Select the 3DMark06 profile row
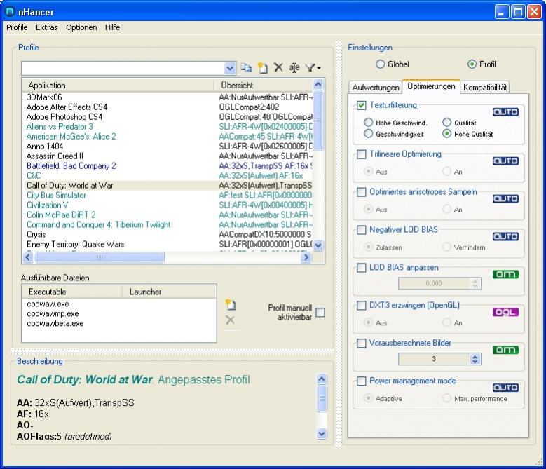 pos(169,97)
